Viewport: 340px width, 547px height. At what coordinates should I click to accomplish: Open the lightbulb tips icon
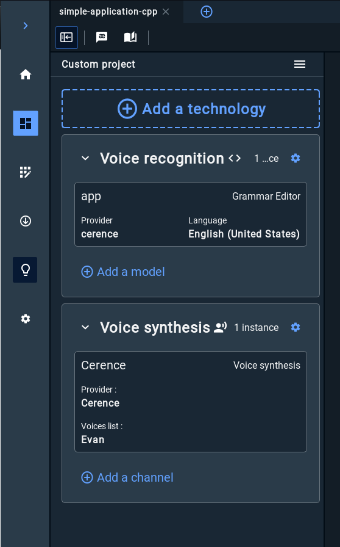(x=26, y=270)
